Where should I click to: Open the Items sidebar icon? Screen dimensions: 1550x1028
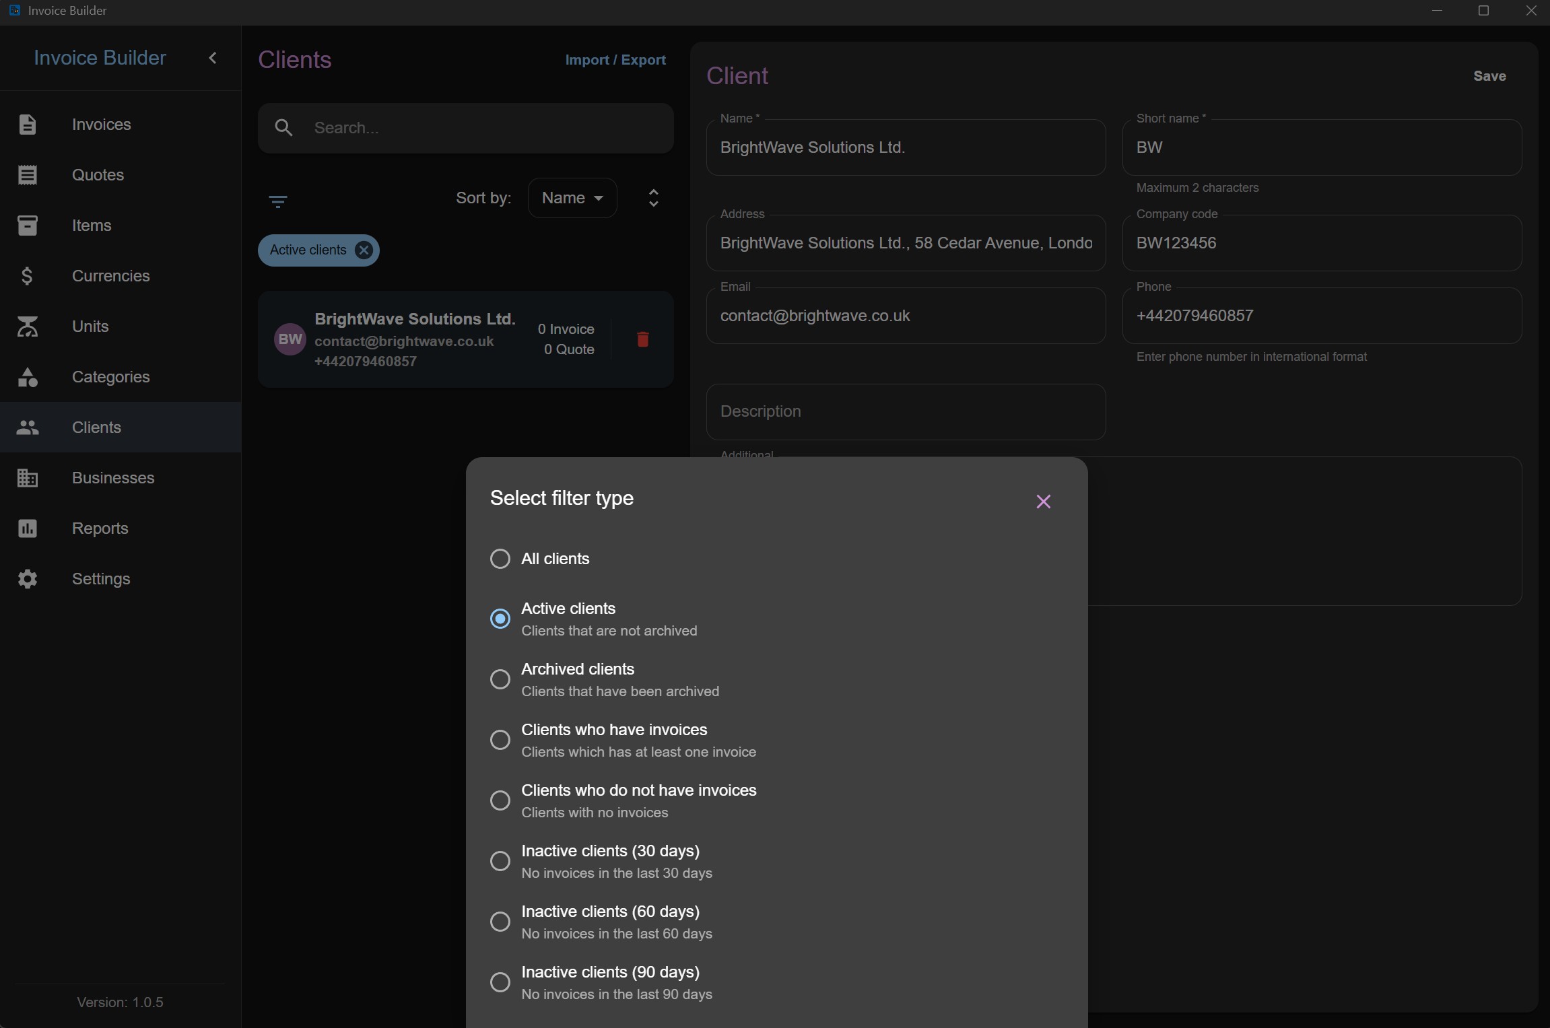point(28,226)
